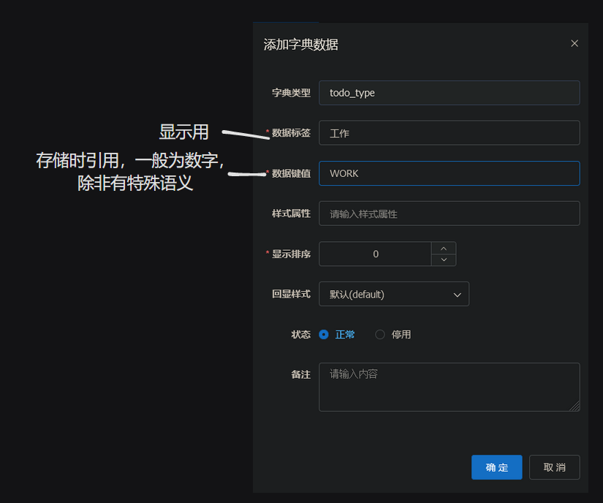Close the 添加字典数据 dialog with X icon
The height and width of the screenshot is (503, 603).
click(x=574, y=43)
